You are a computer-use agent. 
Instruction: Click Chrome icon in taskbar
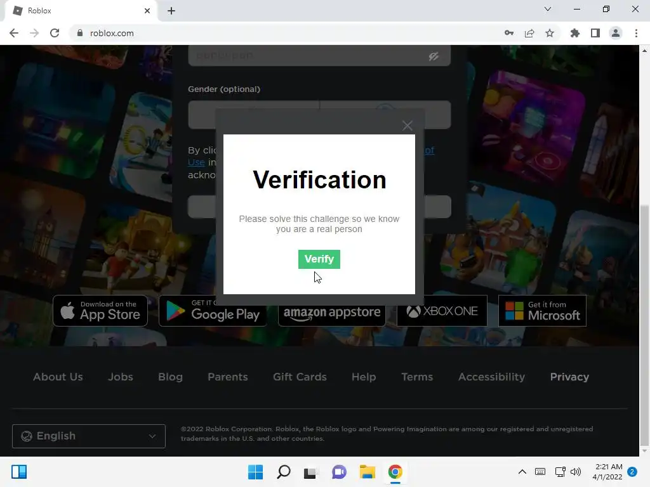click(395, 472)
